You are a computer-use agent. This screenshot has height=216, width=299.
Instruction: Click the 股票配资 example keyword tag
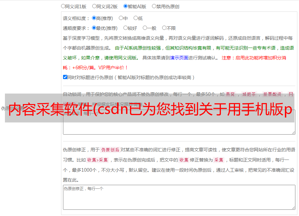coord(272,94)
